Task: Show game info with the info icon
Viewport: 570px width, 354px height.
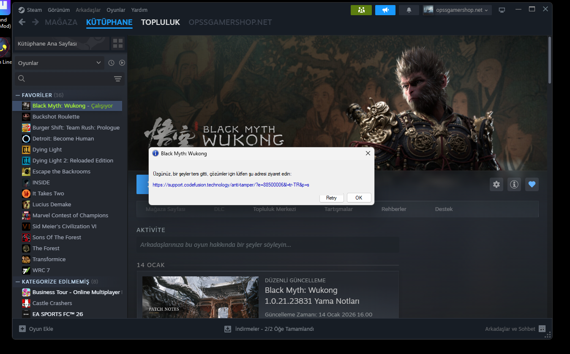Action: [x=514, y=184]
